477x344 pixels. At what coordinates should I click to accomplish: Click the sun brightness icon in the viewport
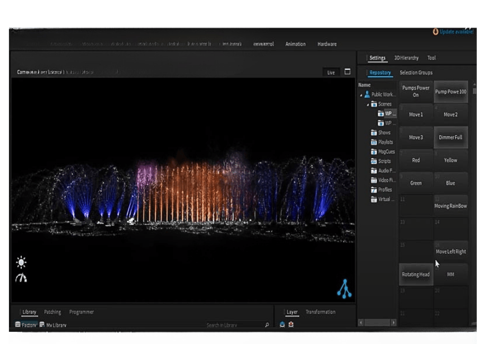21,262
